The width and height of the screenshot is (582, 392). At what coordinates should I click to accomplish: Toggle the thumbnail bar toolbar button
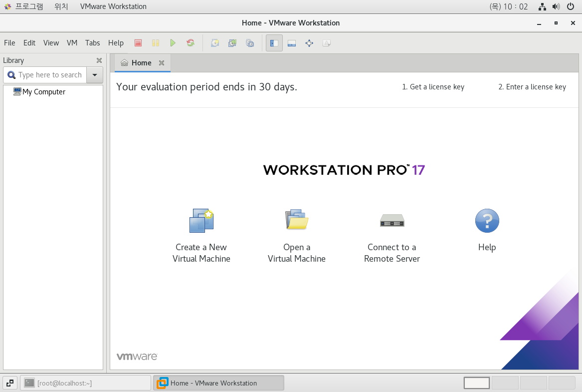coord(292,43)
